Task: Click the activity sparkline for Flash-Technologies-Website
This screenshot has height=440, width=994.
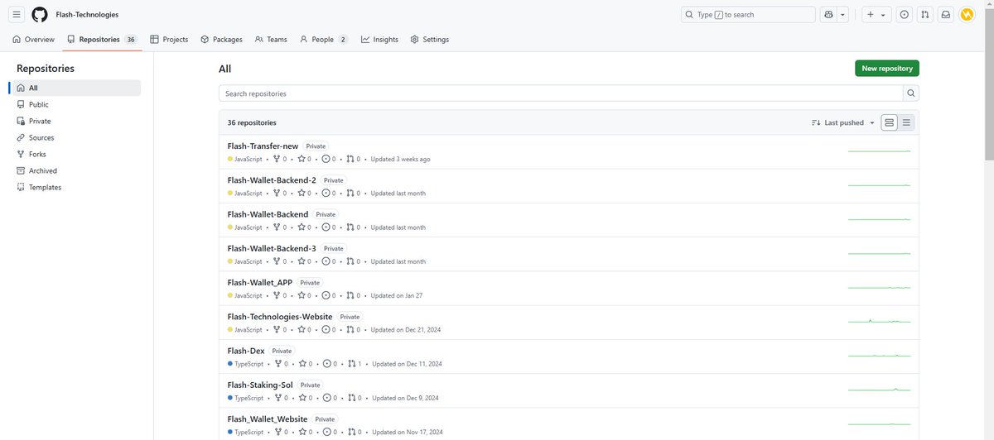Action: 879,321
